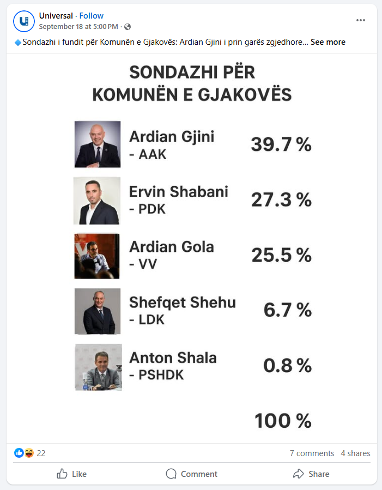
Task: Click the Share arrow icon
Action: (298, 474)
